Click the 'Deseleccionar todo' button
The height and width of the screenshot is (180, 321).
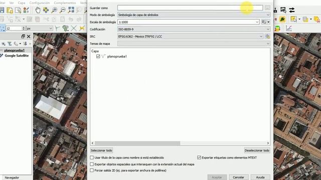257,150
